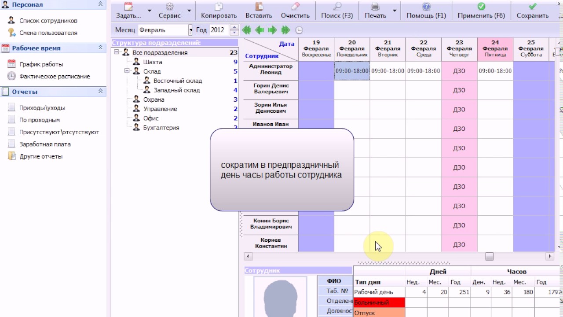Select the 19 Февраля Воскресенье column header

(x=316, y=49)
